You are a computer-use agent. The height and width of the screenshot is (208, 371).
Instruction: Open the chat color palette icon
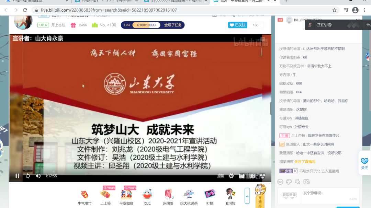289,182
